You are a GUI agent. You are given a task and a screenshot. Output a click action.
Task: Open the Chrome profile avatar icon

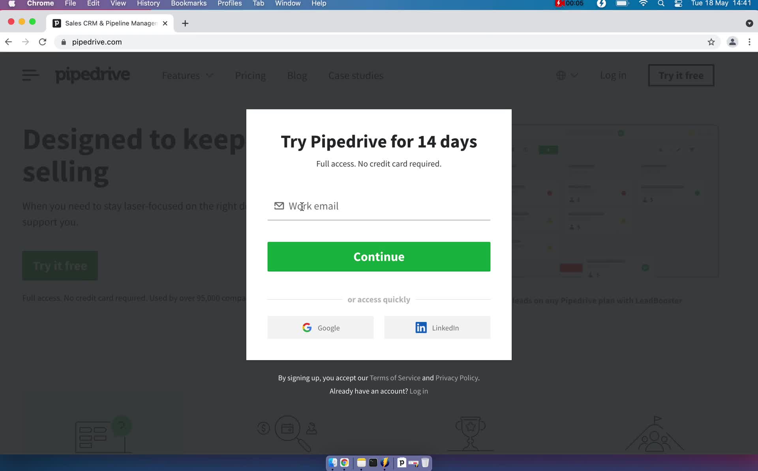(x=732, y=42)
